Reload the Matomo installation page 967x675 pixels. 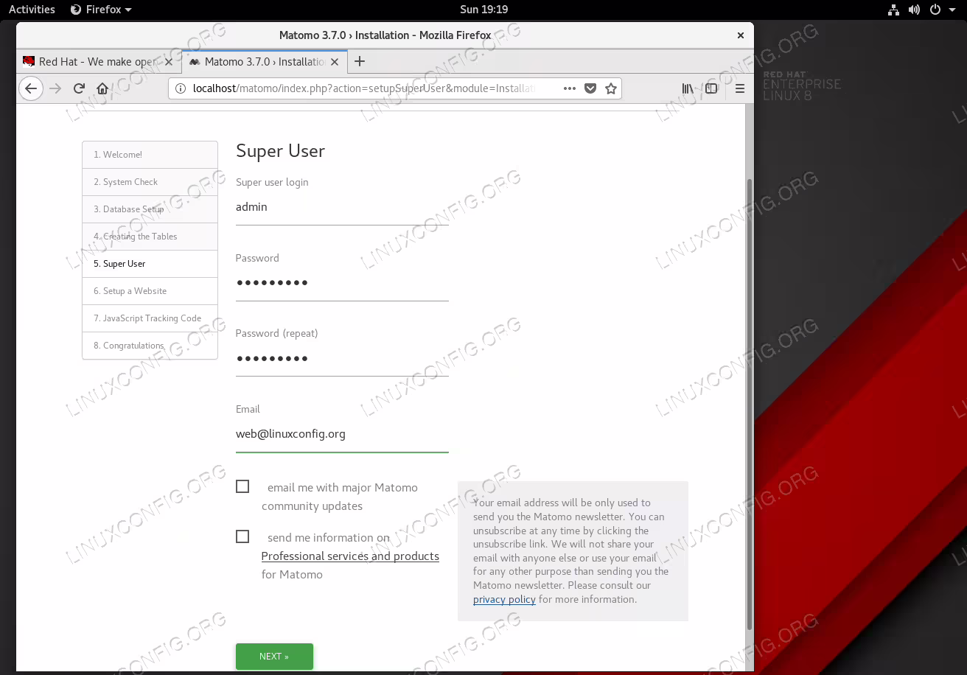click(x=79, y=88)
